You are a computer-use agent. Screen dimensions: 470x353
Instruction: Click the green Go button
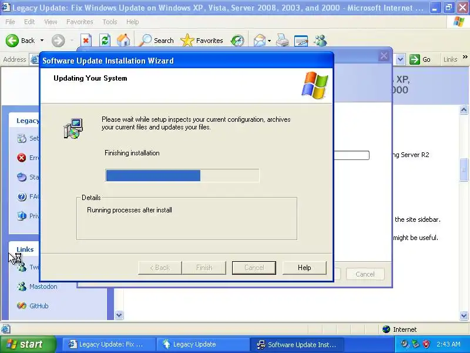tap(420, 59)
